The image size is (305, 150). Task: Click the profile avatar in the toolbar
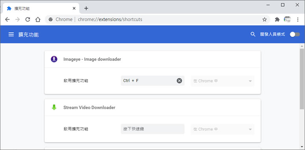[x=287, y=19]
